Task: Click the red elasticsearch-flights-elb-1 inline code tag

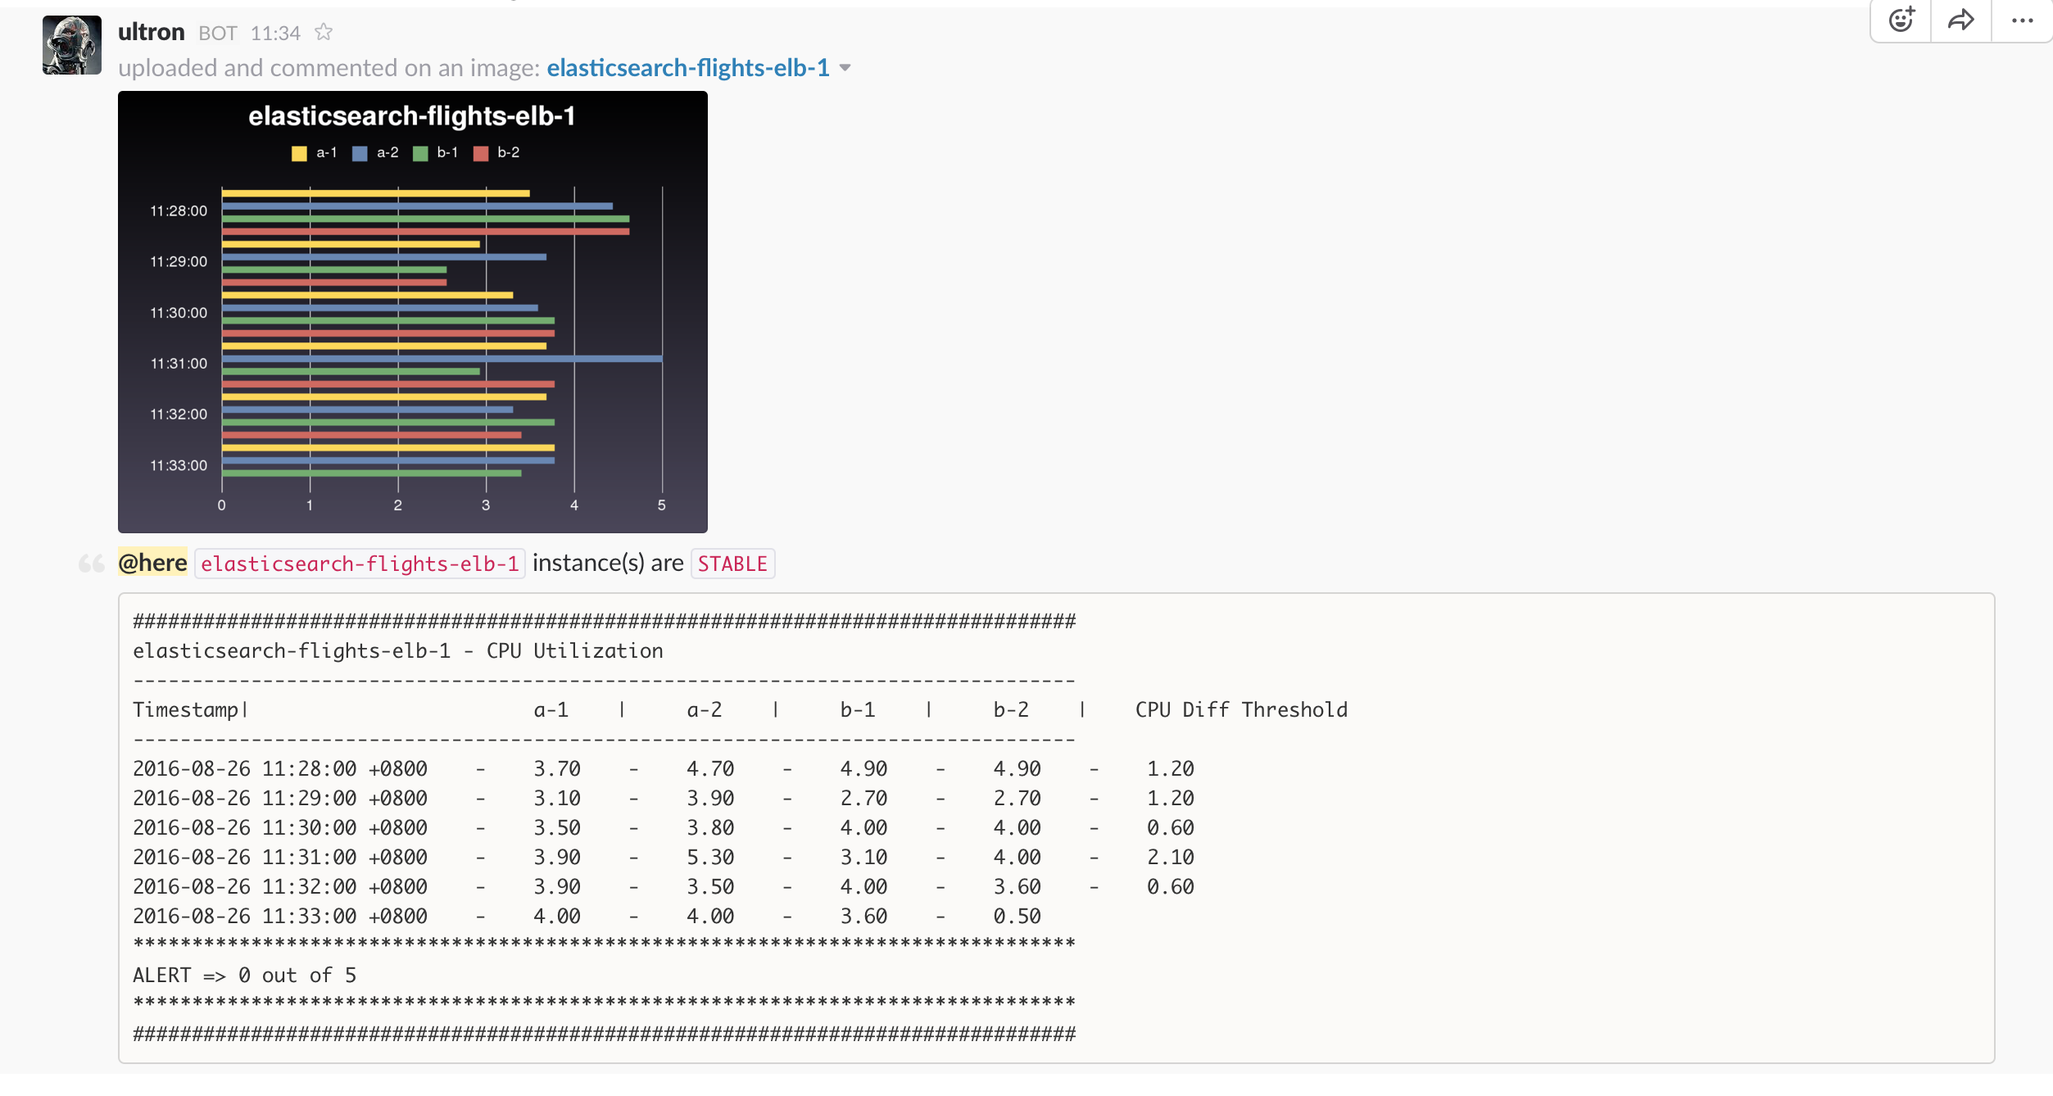Action: (x=360, y=564)
